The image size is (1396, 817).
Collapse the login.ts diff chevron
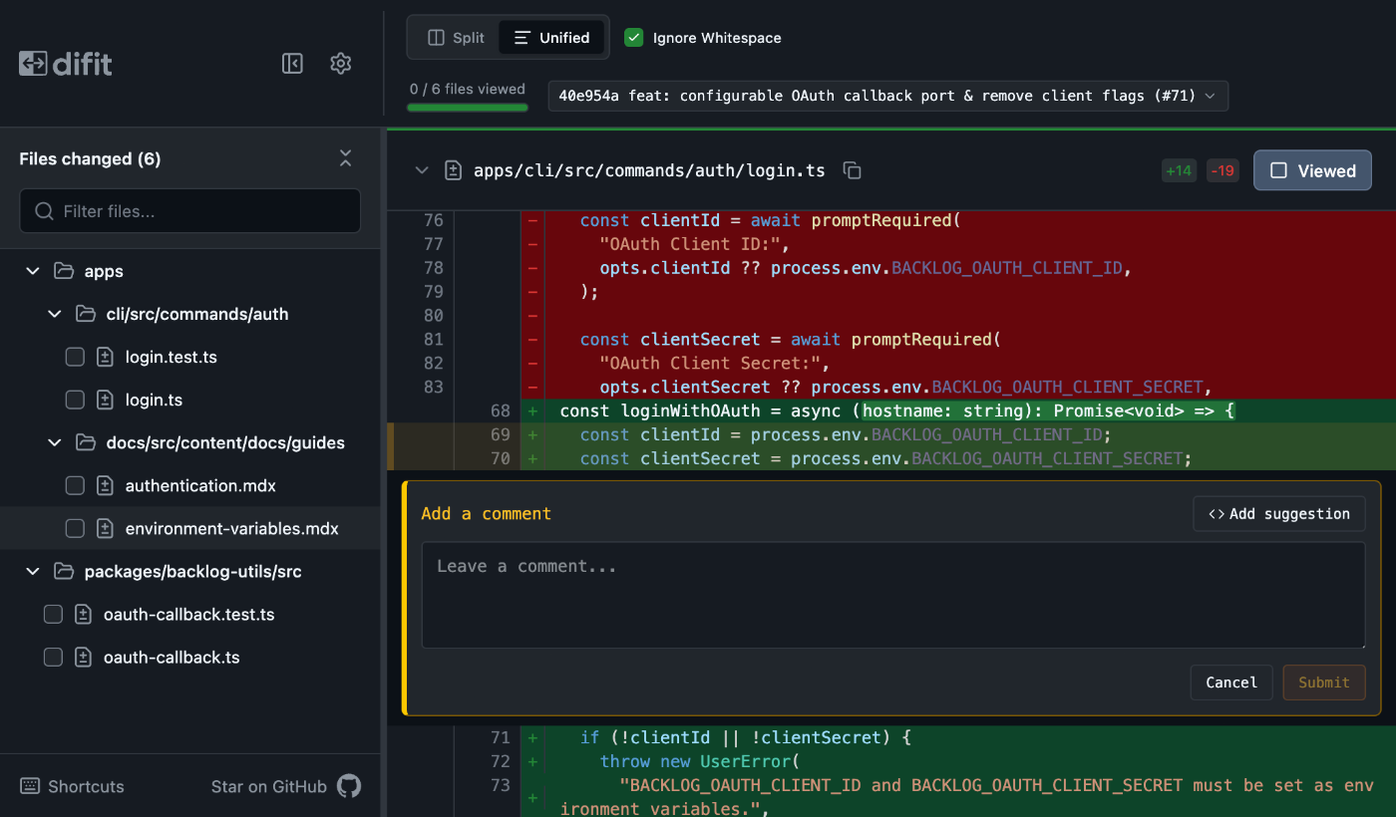coord(422,170)
